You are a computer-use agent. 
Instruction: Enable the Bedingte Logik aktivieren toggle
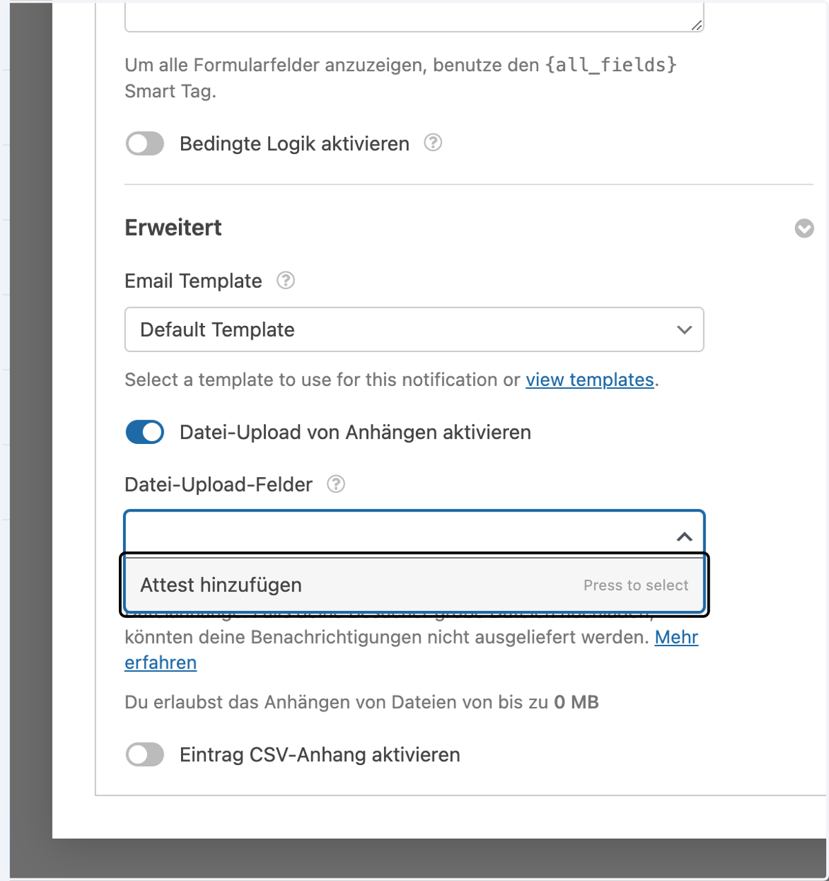[145, 144]
